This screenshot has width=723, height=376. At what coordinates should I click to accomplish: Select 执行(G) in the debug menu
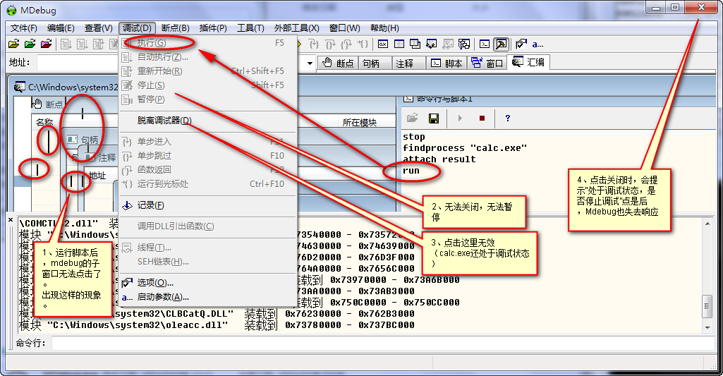(x=207, y=43)
